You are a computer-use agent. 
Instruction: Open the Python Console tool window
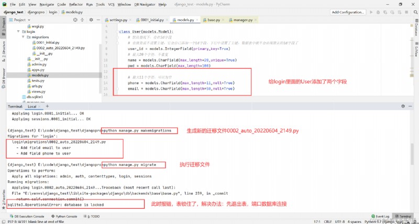point(64,216)
